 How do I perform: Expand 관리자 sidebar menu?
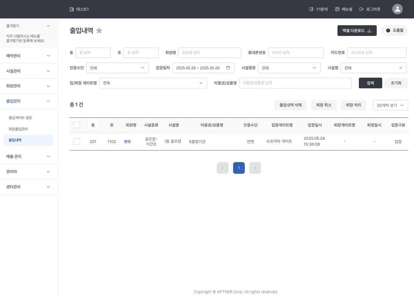[48, 171]
